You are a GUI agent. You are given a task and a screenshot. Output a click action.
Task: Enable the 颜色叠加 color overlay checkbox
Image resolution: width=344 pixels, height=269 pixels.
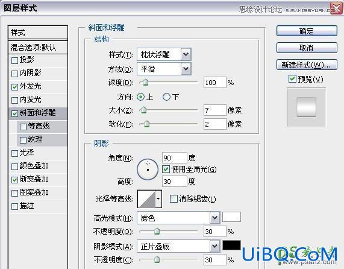coord(14,166)
